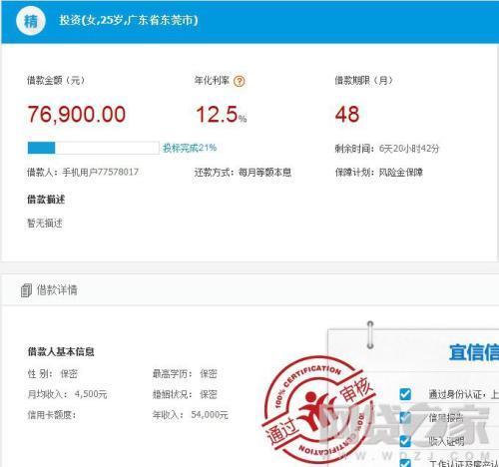The image size is (499, 467).
Task: Click the title 投资(女,25岁,广东省东莞市)
Action: click(129, 20)
